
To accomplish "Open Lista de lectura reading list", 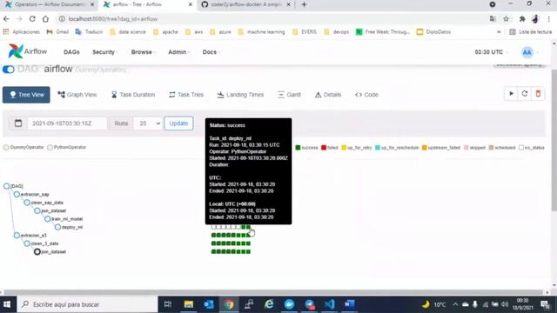I will 531,32.
